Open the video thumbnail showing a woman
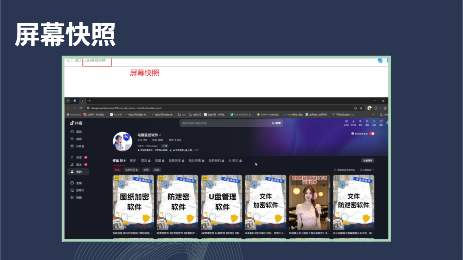This screenshot has width=463, height=260. point(310,202)
